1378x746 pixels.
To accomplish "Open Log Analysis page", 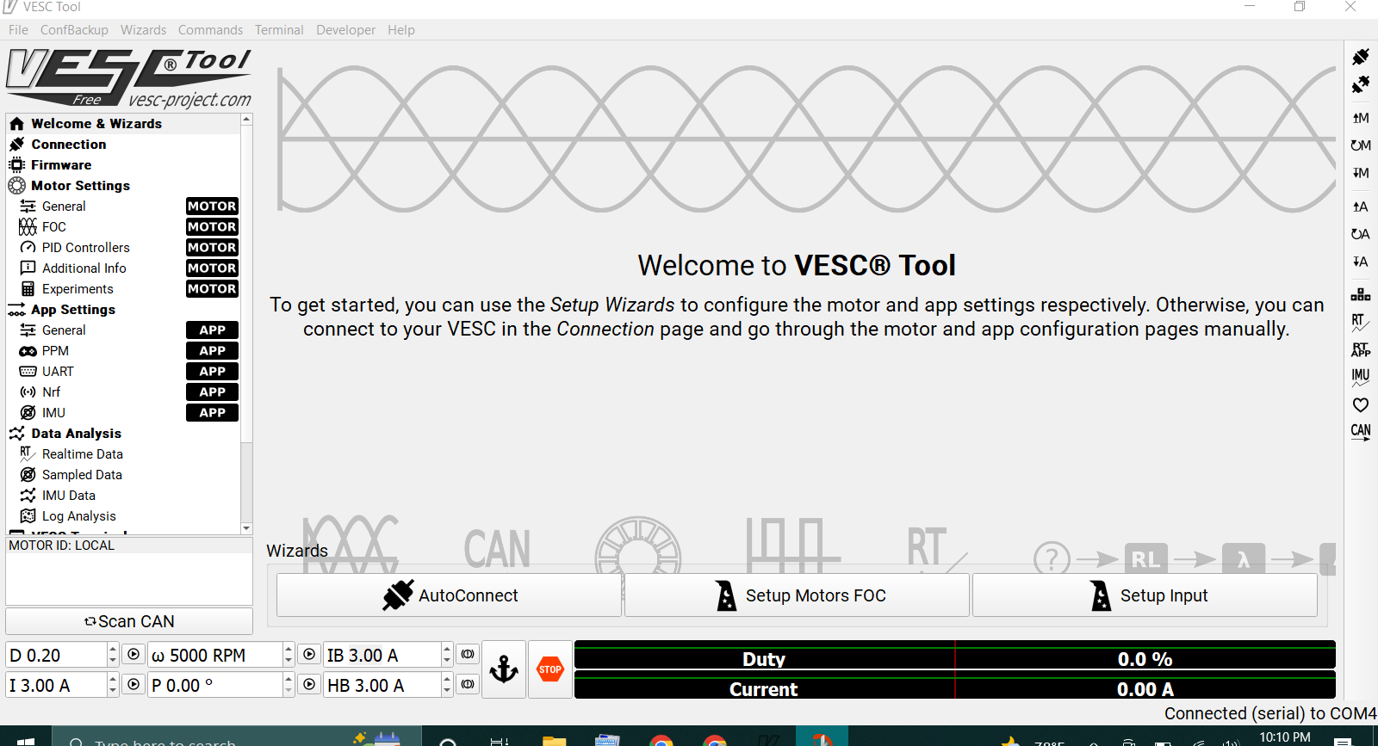I will tap(124, 516).
